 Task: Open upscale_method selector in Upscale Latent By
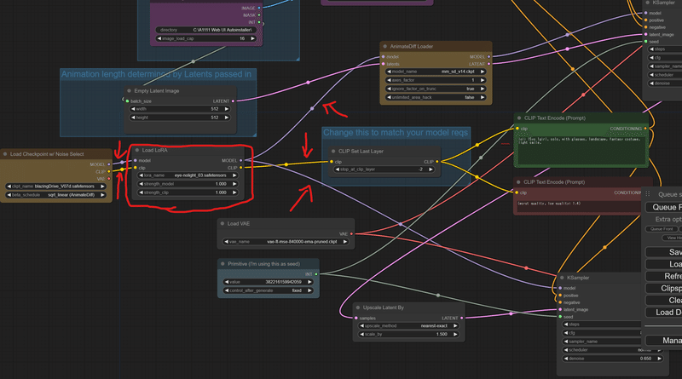pos(408,326)
